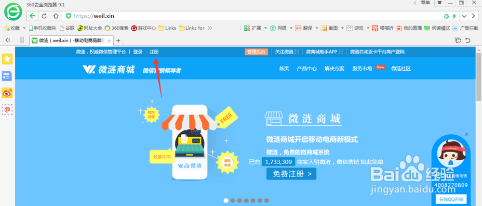482x206 pixels.
Task: Click the orange 管理后台 button
Action: [x=256, y=52]
